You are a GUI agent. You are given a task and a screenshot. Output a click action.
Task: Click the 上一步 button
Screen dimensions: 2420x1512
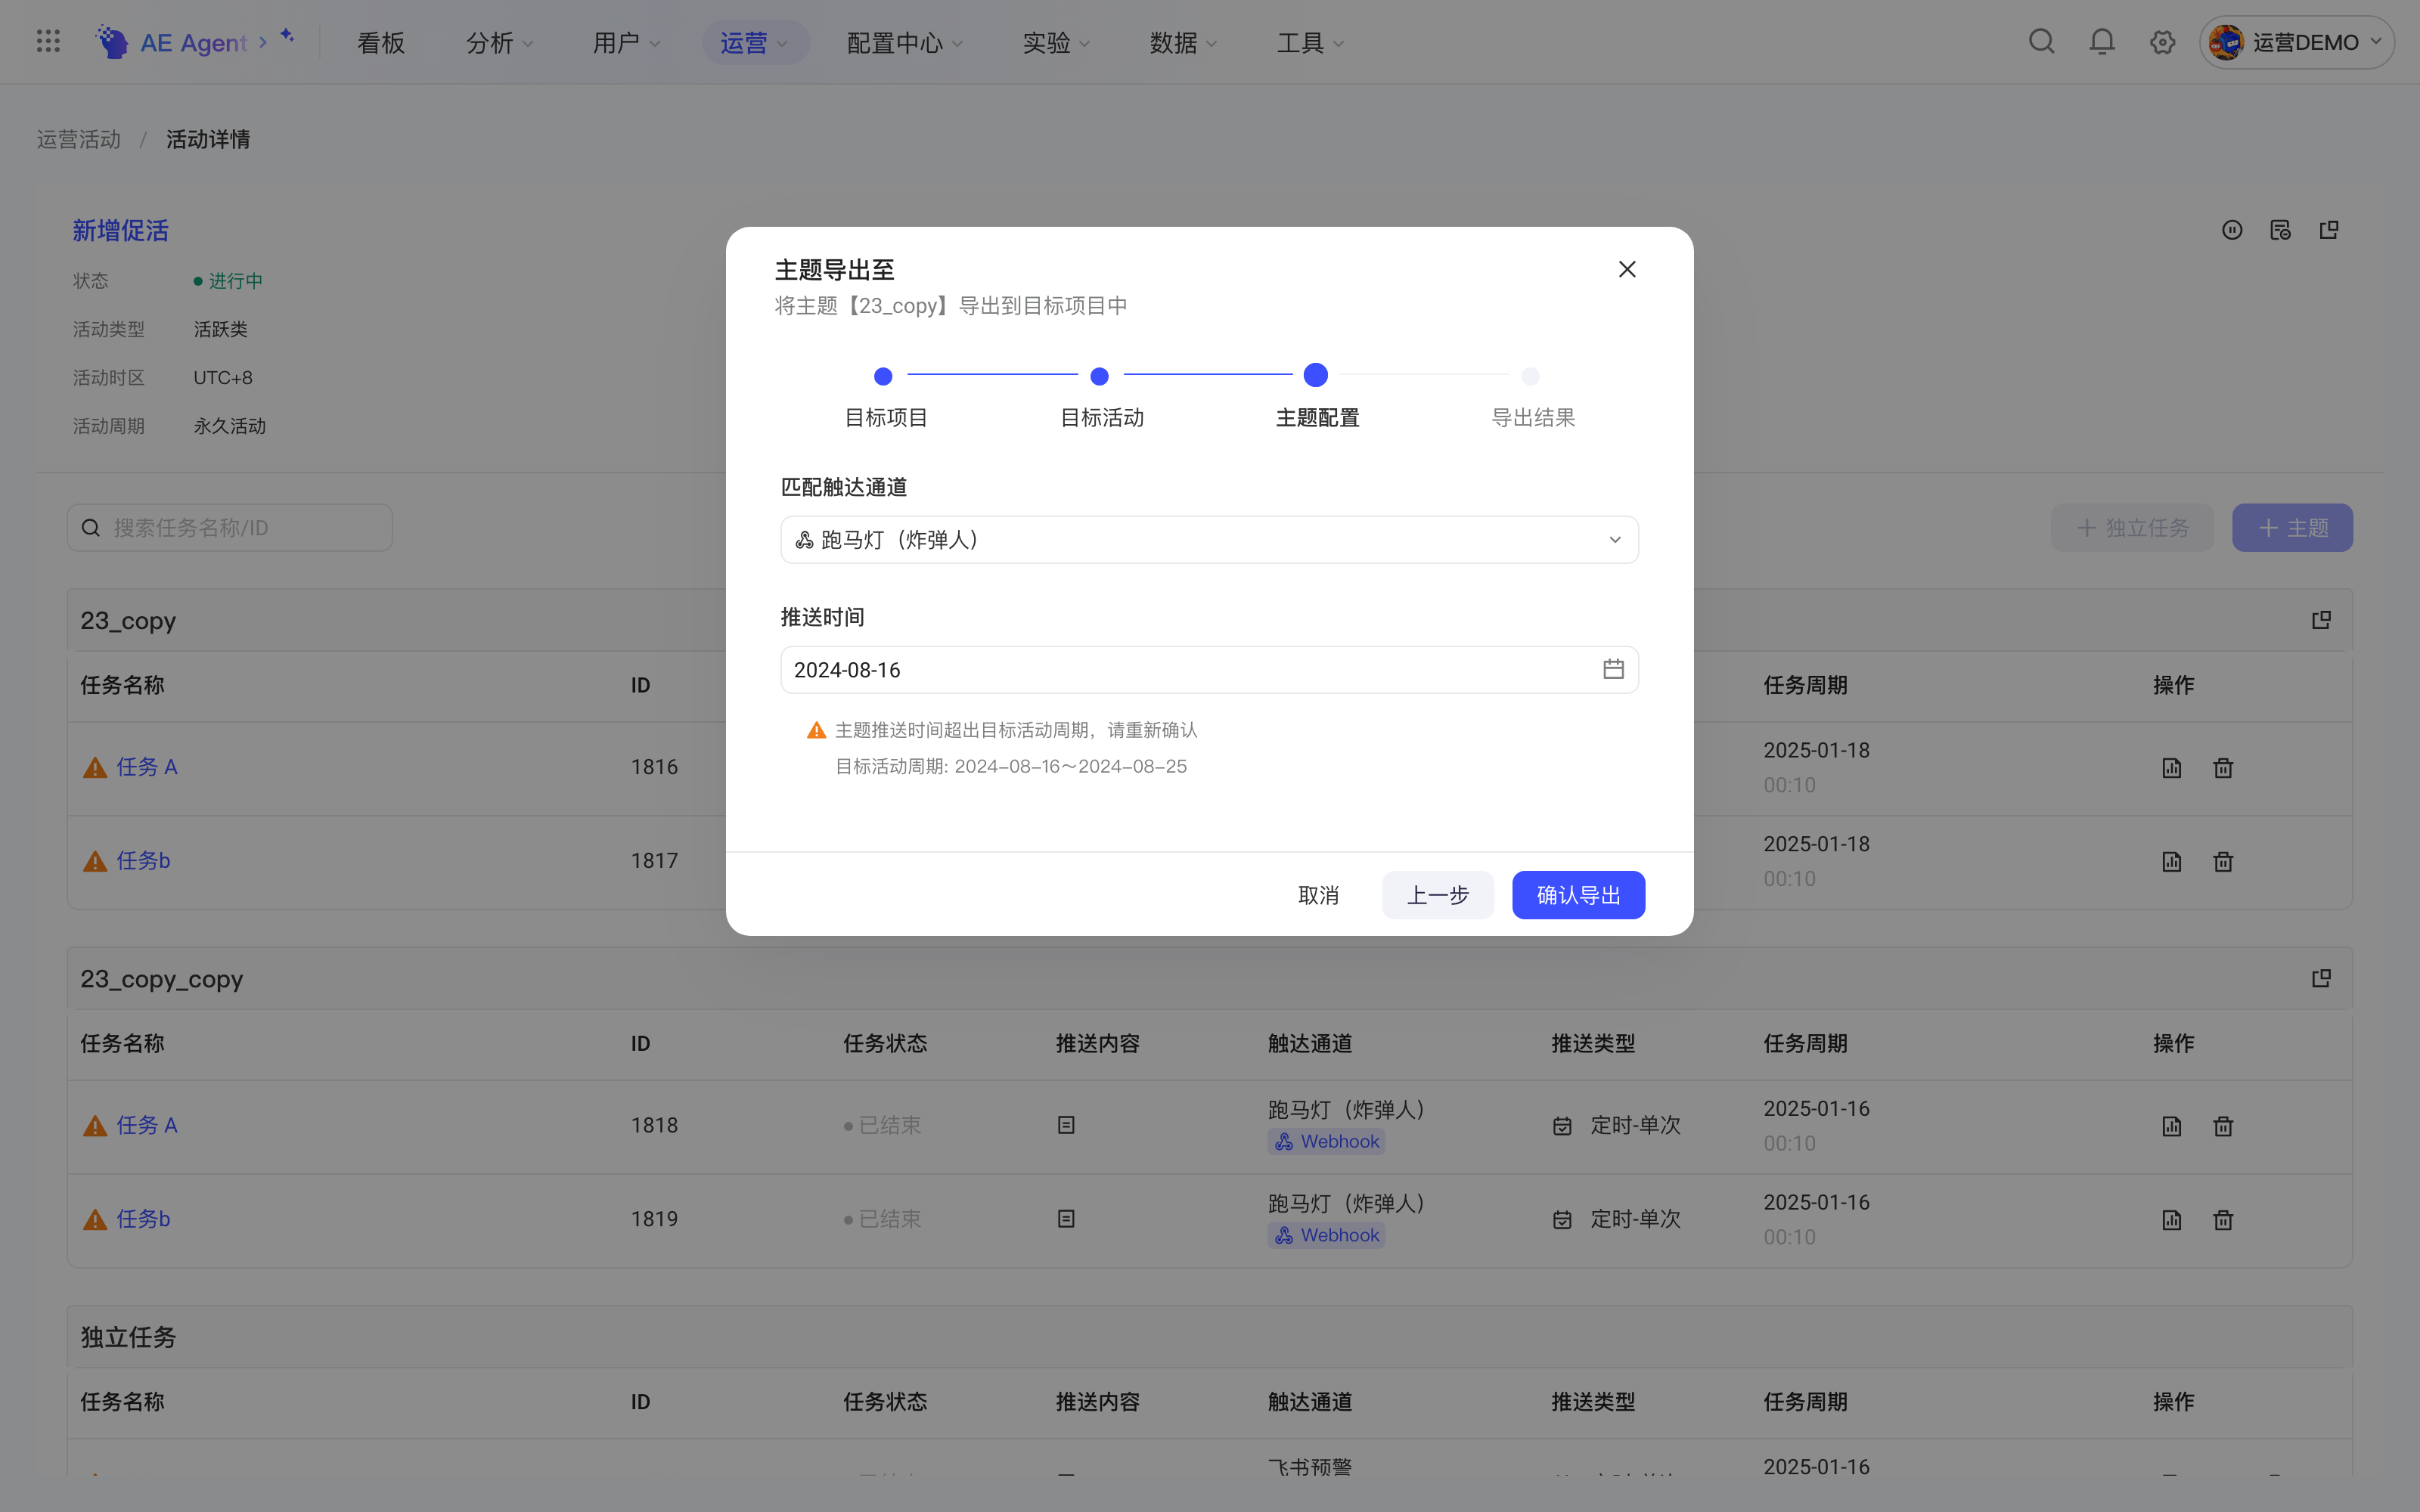1437,895
